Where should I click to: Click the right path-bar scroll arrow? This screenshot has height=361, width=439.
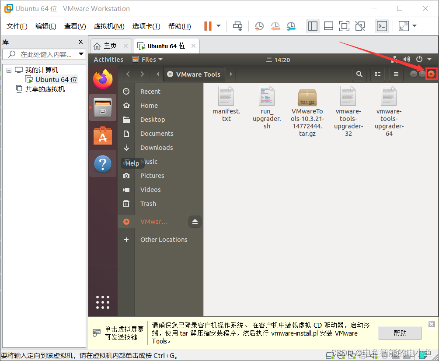[231, 74]
